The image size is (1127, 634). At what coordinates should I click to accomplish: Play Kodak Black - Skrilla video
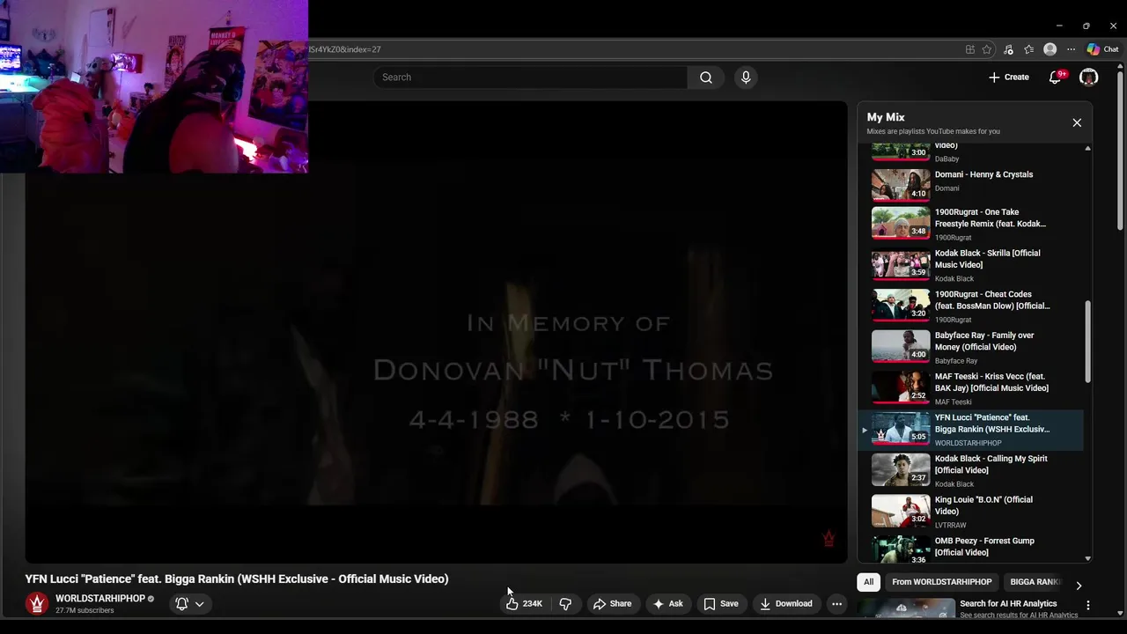pos(971,265)
